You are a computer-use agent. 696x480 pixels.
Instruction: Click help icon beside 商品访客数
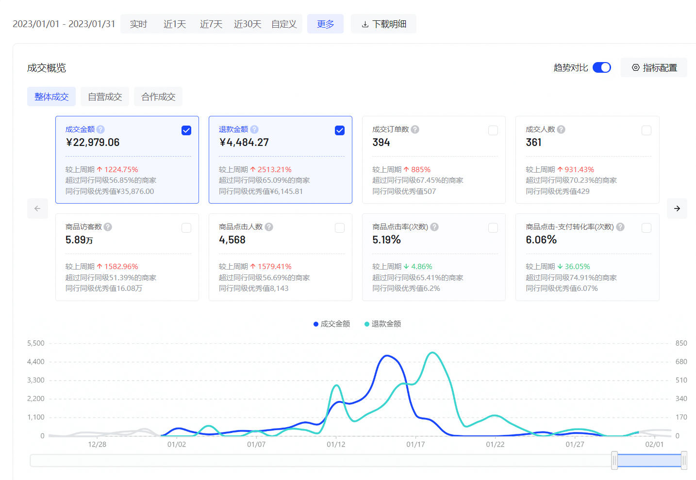(x=108, y=227)
